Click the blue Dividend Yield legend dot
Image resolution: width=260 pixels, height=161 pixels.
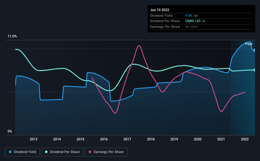[10, 152]
